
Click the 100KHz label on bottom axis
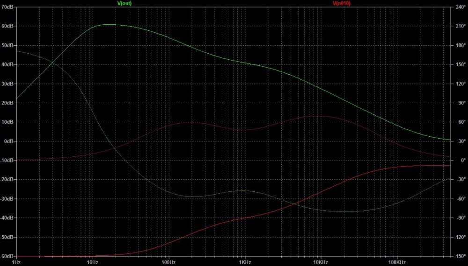[397, 262]
